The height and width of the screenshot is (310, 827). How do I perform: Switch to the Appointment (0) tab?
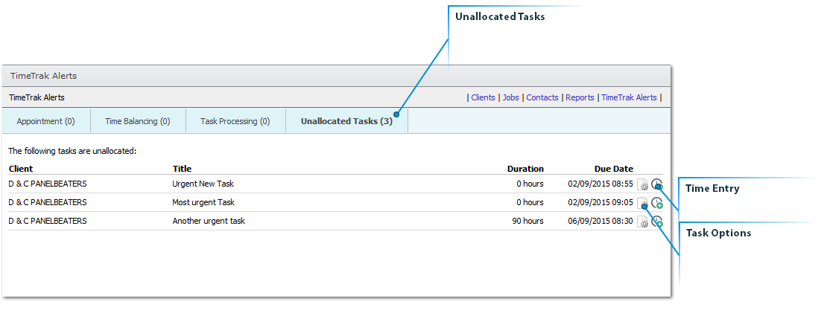coord(46,121)
